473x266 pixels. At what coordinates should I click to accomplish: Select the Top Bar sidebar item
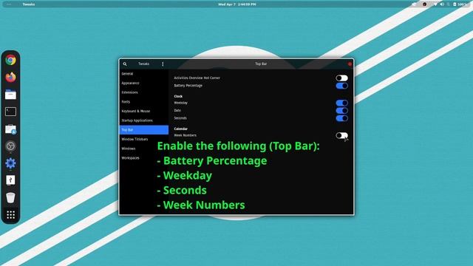(x=144, y=130)
